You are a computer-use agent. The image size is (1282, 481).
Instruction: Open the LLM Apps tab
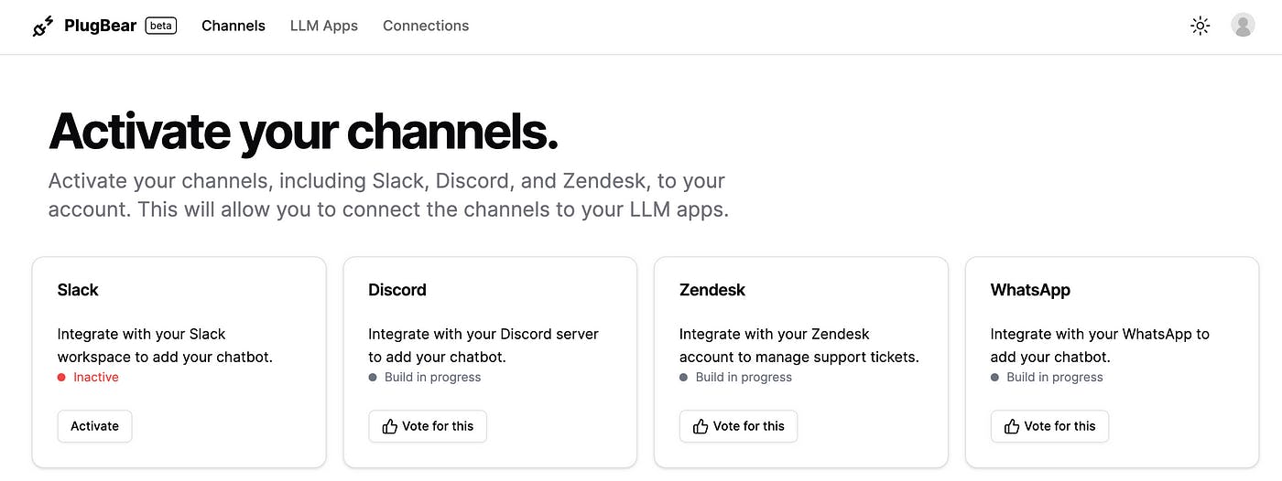pos(324,26)
